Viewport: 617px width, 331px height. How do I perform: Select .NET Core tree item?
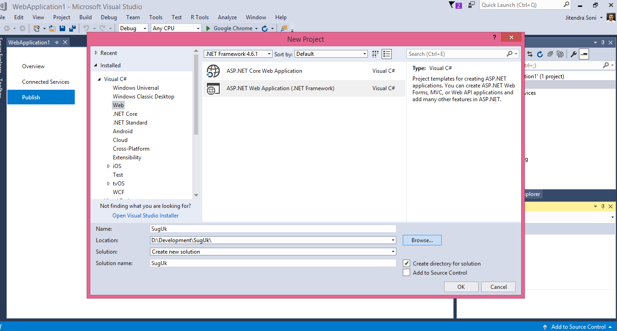[x=125, y=114]
